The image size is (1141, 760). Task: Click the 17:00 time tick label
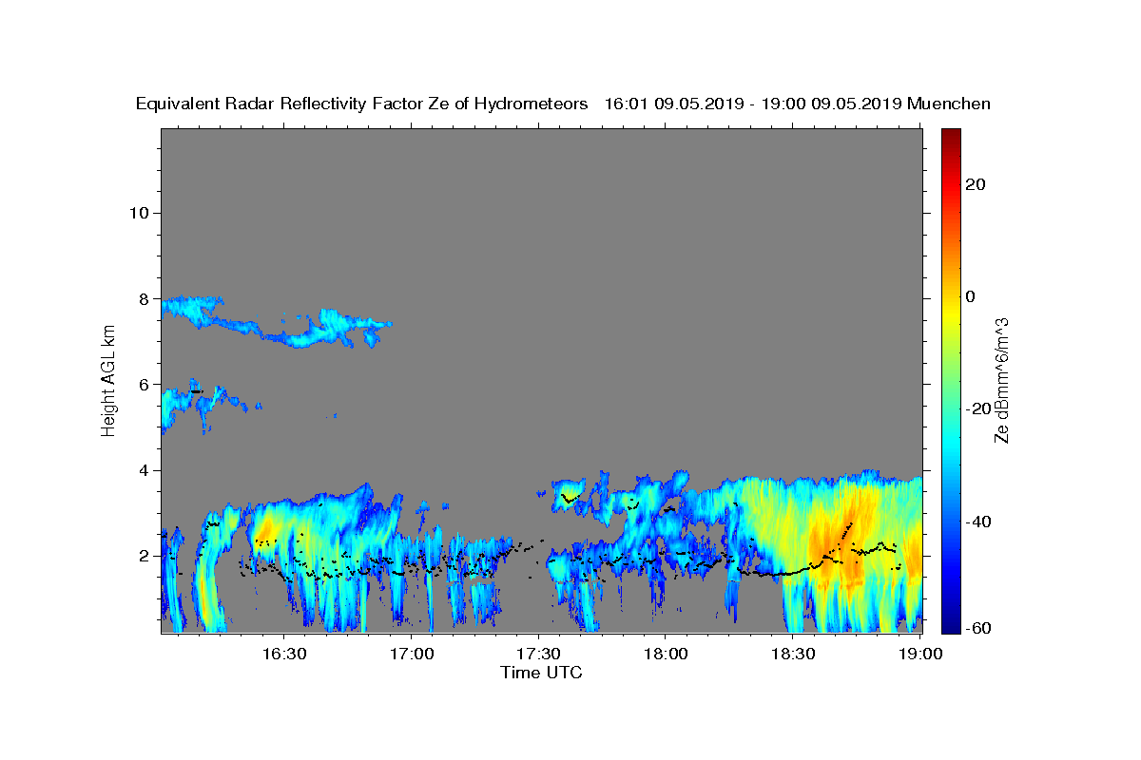tap(411, 655)
